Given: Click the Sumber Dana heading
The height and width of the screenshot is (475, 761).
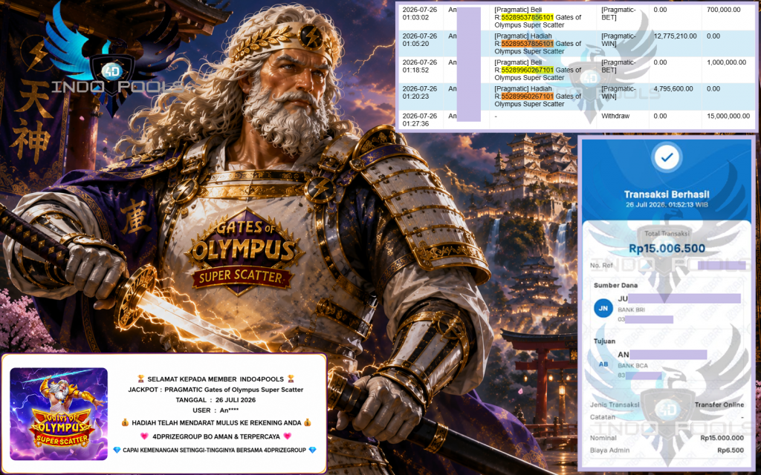Looking at the screenshot, I should coord(615,286).
